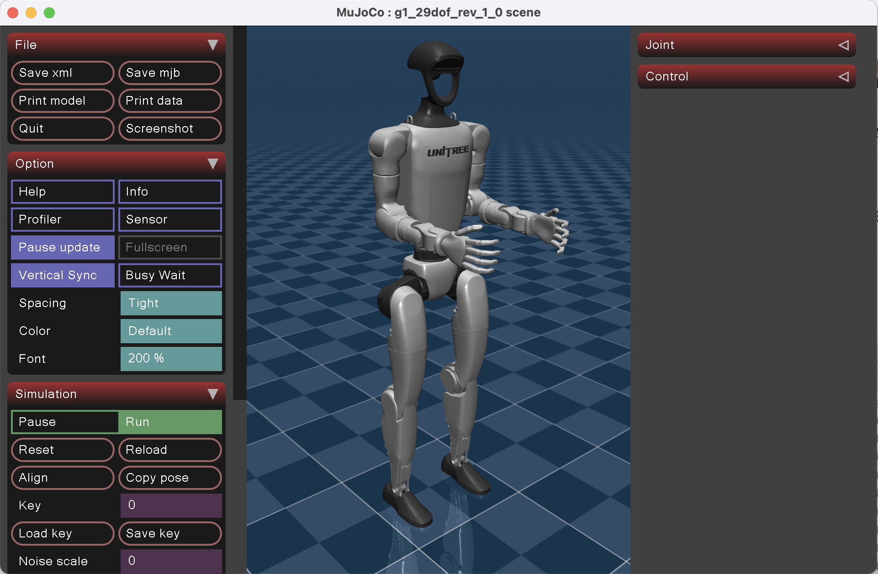Screen dimensions: 878x574
Task: Reload the model
Action: click(x=170, y=450)
